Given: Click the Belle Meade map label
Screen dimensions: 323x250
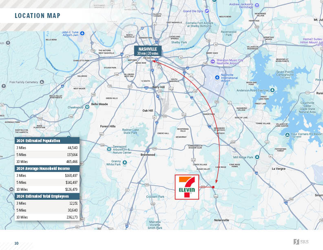Looking at the screenshot, I should click(100, 104).
